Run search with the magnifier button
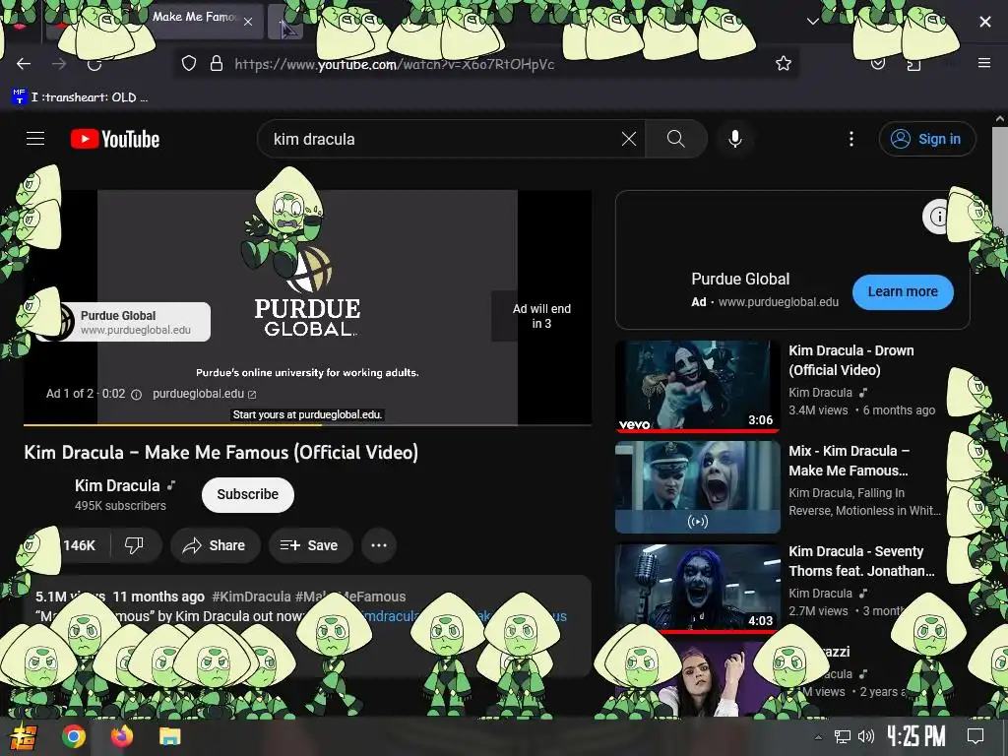Viewport: 1008px width, 756px height. 675,139
